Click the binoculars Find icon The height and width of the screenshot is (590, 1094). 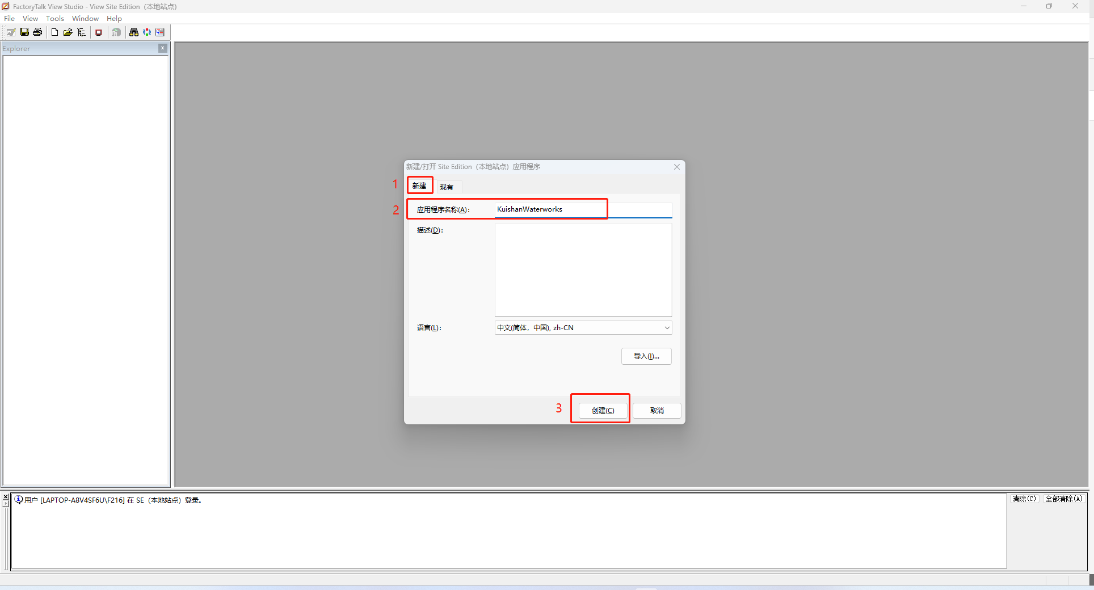pyautogui.click(x=134, y=32)
